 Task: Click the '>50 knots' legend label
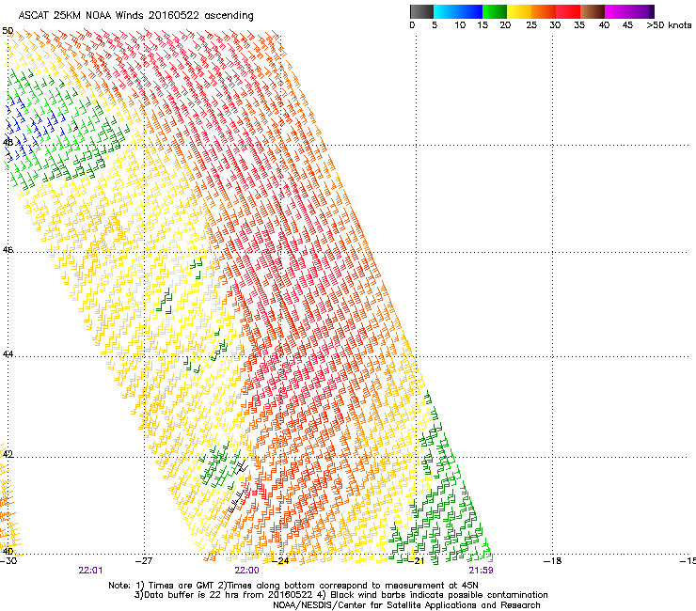click(x=669, y=25)
